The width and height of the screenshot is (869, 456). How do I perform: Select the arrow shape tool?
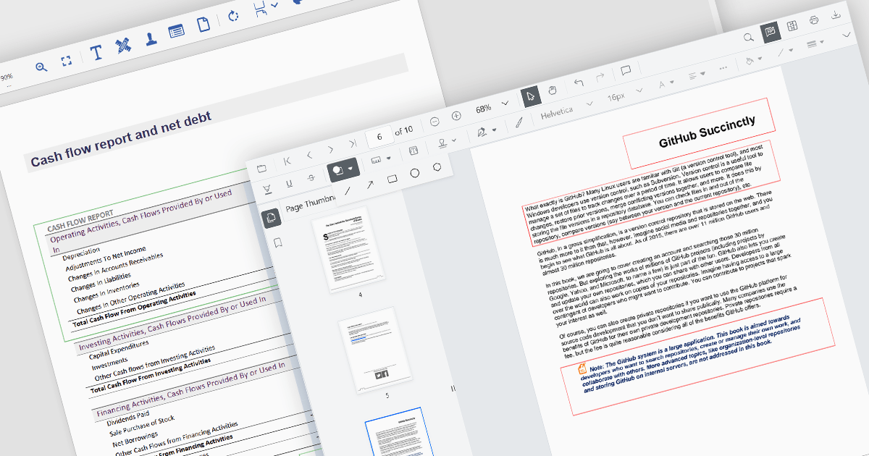[x=370, y=185]
